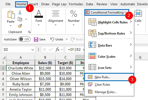Screen dimensions: 148x100
Task: Switch to the Automate tab
Action: 128,4
